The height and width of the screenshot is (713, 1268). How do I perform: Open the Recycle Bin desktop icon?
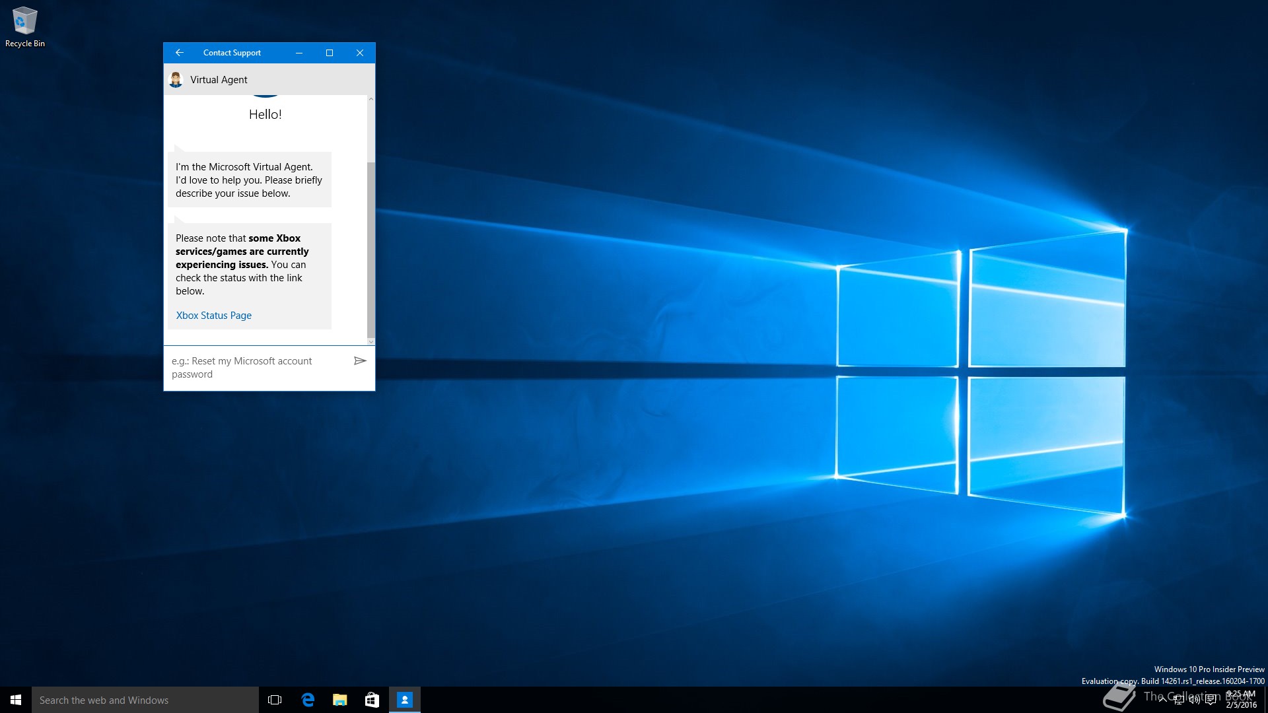25,27
